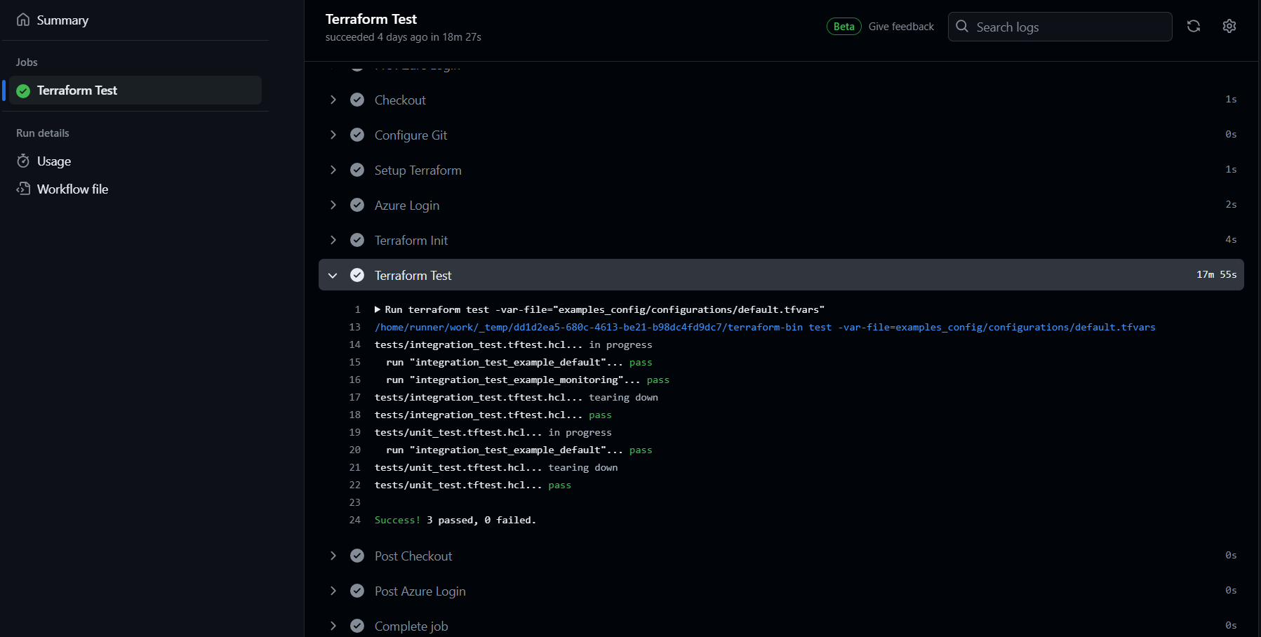
Task: Click the 'integration_test_example_monitoring' log line
Action: click(x=528, y=380)
